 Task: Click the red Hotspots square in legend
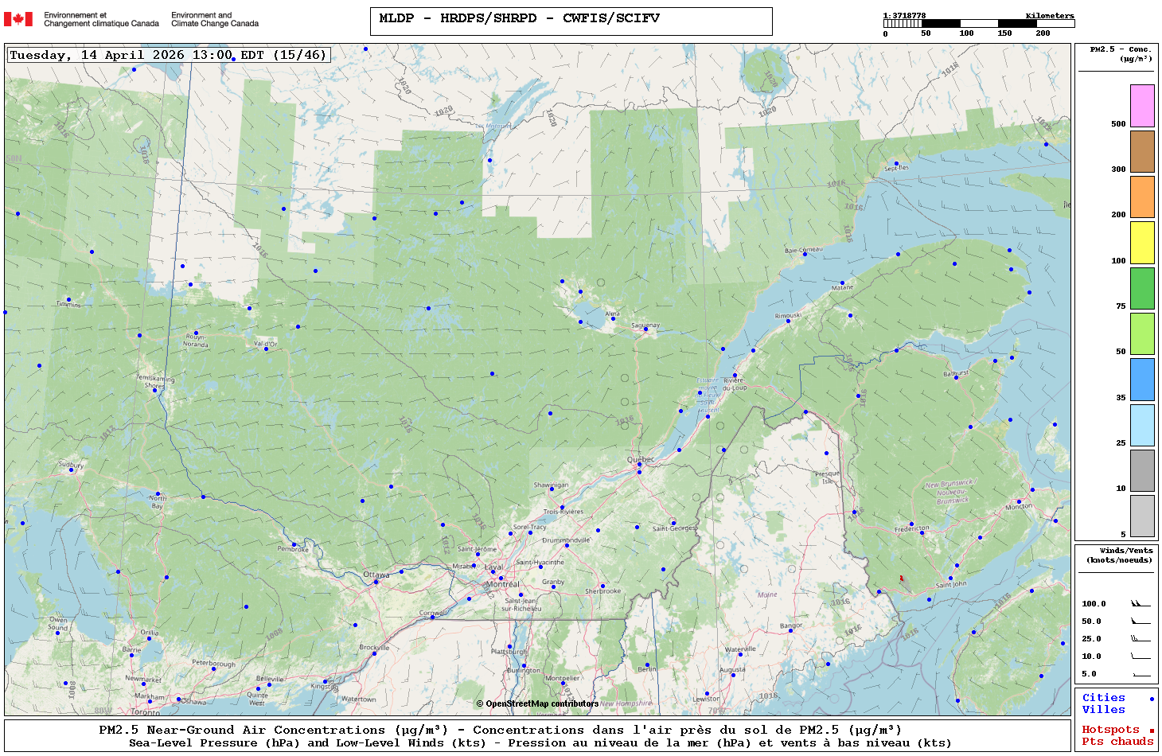[x=1152, y=731]
